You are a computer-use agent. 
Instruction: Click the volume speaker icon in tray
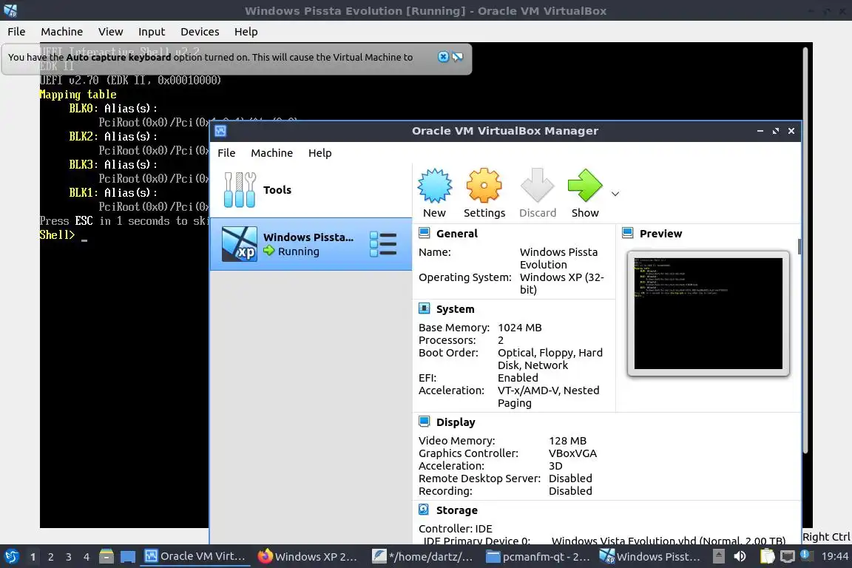point(740,557)
